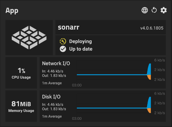Viewport: 172px width, 127px height.
Task: Click the Deploying status text
Action: (x=80, y=41)
